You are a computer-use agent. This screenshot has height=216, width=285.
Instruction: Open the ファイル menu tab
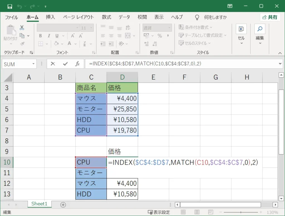[x=11, y=17]
